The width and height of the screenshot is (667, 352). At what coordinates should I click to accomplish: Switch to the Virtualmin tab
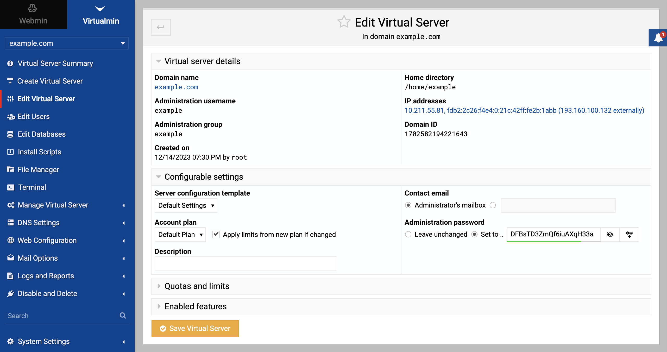[101, 15]
